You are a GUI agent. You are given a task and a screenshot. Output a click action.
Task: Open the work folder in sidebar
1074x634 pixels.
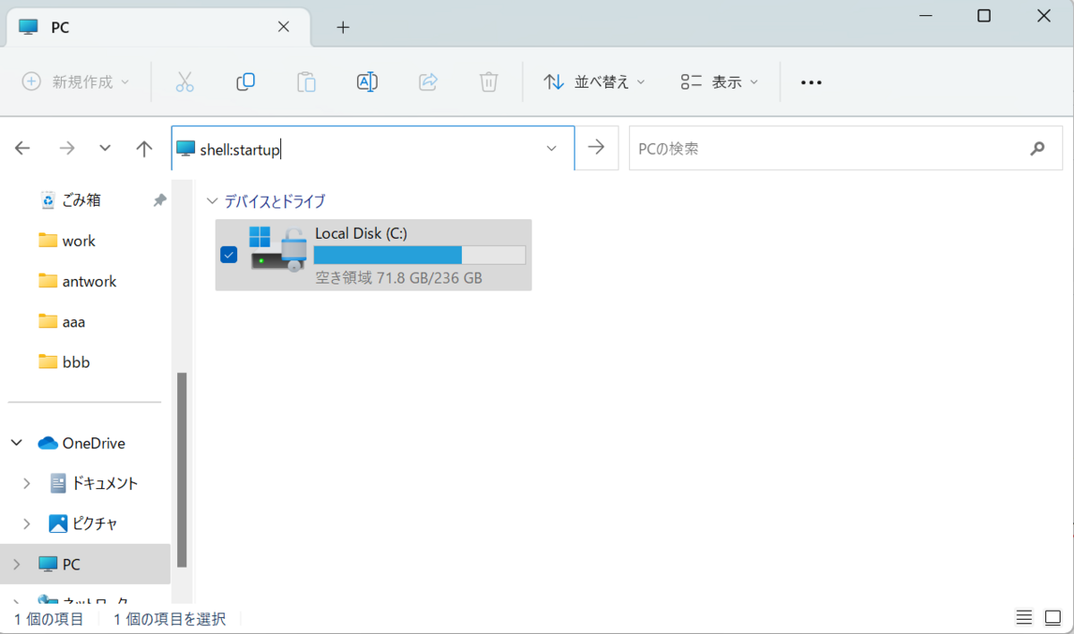pos(79,241)
